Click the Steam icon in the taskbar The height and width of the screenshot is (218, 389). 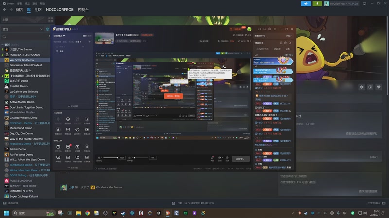(123, 213)
